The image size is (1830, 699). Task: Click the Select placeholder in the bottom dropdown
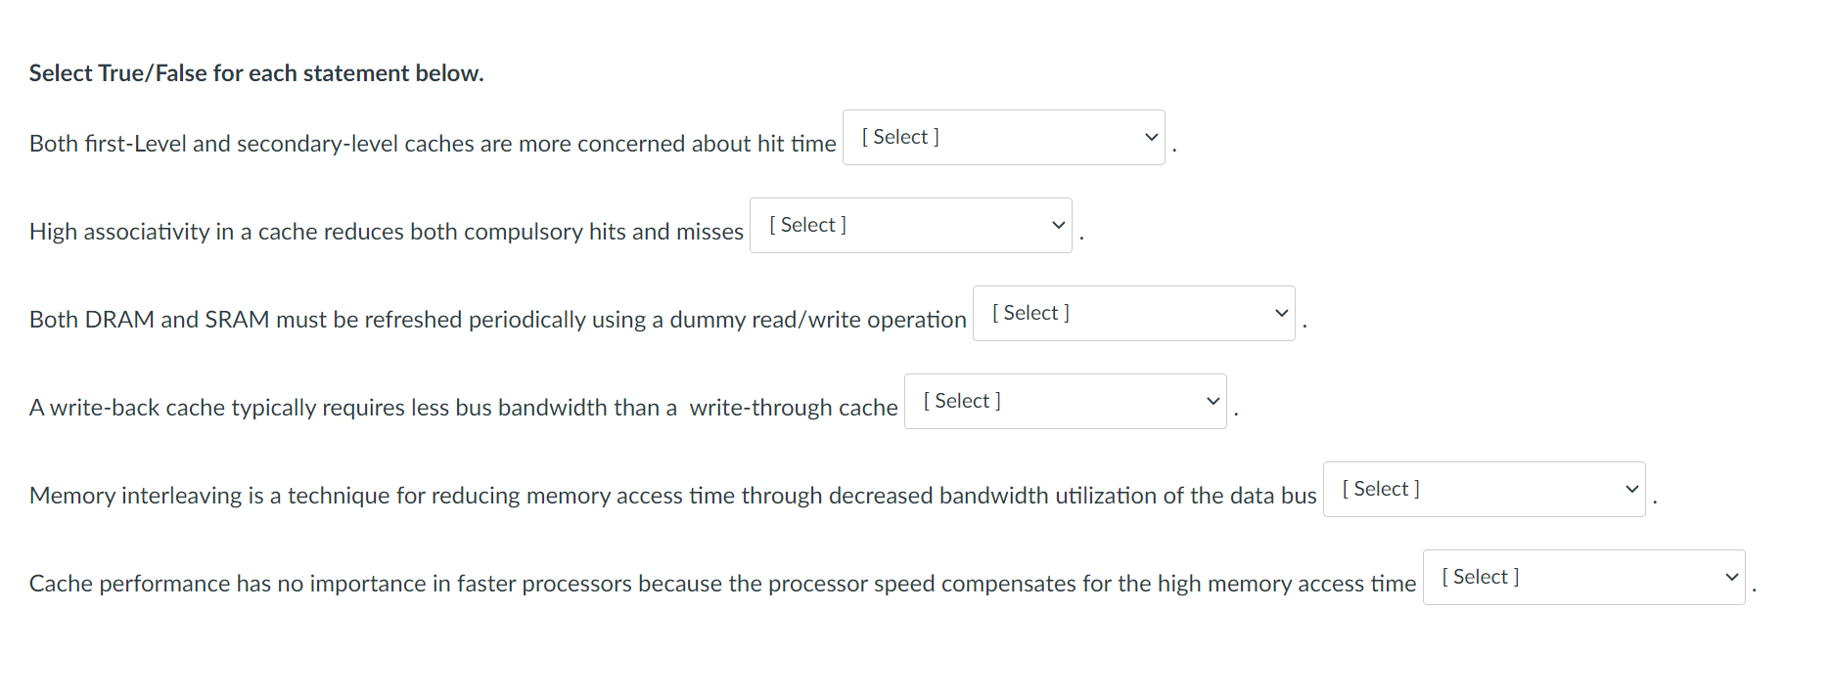tap(1479, 577)
